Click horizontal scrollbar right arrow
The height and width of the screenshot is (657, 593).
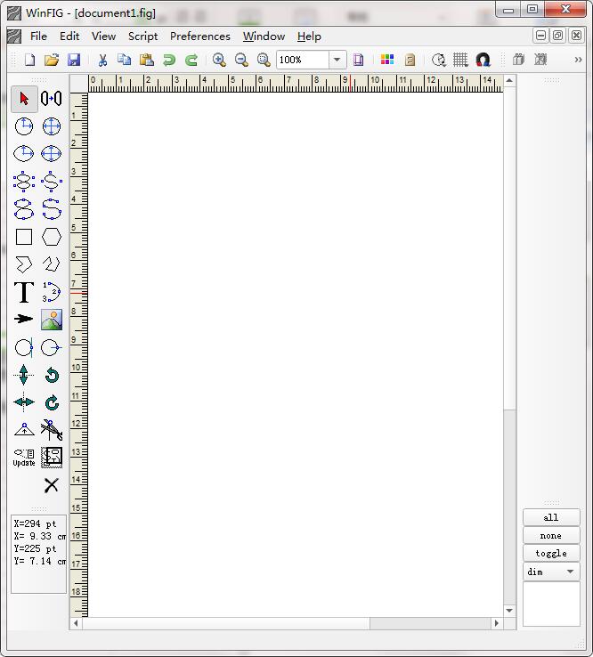(x=497, y=623)
